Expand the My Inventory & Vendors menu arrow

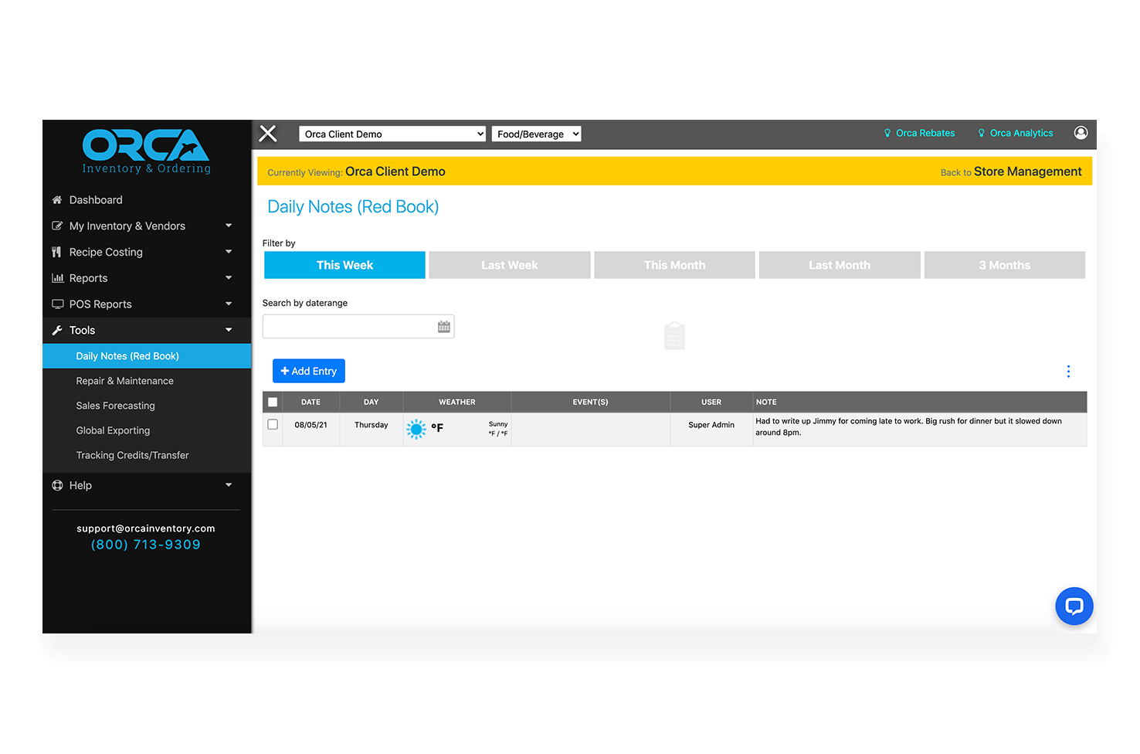[x=229, y=226]
